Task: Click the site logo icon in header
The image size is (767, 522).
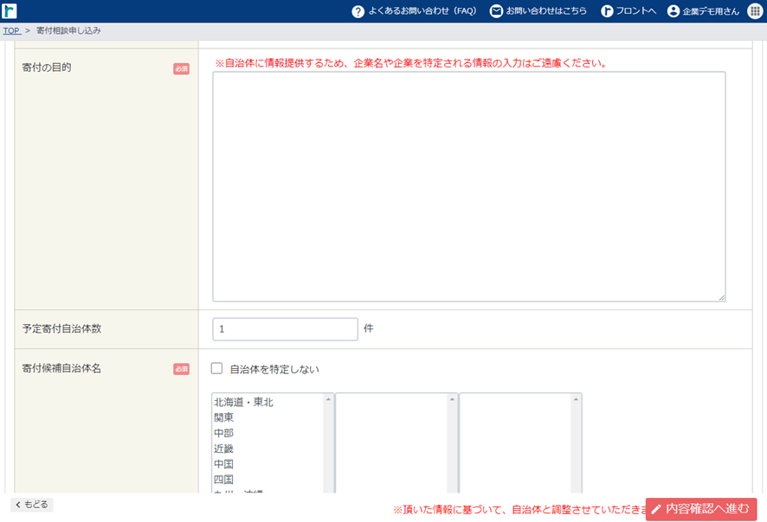Action: (10, 11)
